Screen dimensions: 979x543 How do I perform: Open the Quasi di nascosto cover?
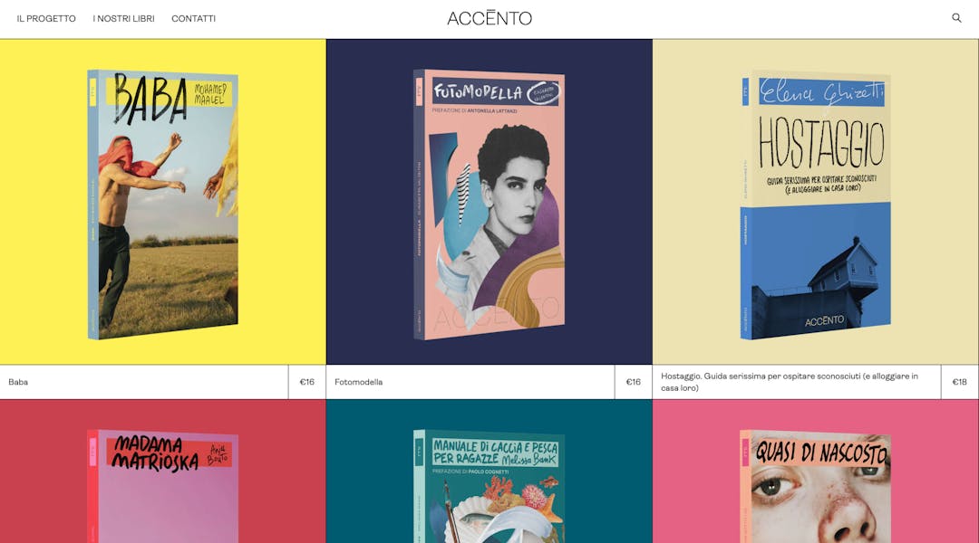(x=816, y=486)
